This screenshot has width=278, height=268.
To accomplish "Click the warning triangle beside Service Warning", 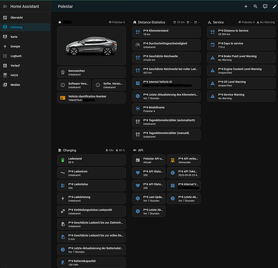I will tap(212, 96).
